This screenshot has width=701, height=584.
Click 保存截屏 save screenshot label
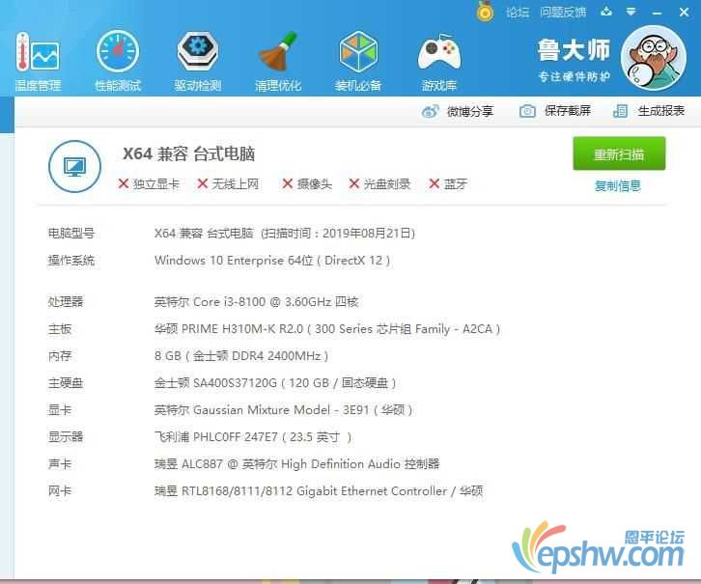[568, 111]
